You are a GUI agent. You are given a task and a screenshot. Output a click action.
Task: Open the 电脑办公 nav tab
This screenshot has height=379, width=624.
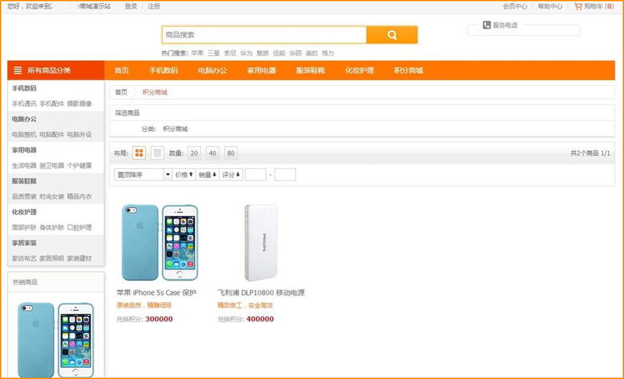click(212, 70)
